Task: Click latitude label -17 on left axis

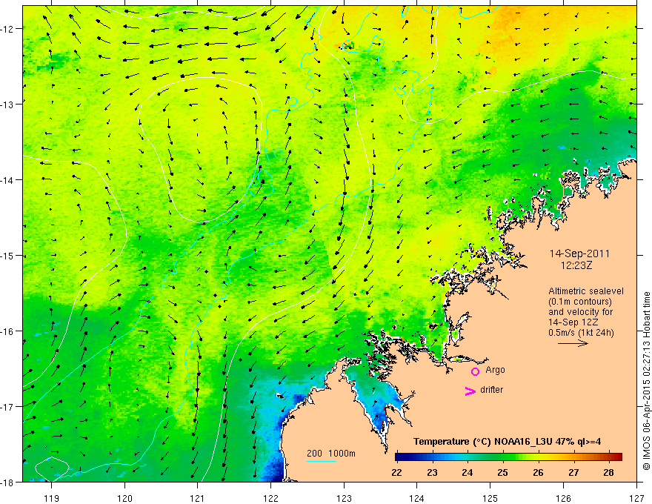Action: click(x=8, y=407)
